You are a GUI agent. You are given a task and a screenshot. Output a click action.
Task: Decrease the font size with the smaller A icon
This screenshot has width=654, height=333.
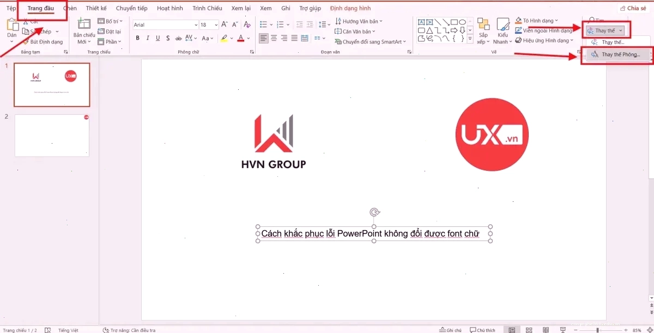coord(235,24)
